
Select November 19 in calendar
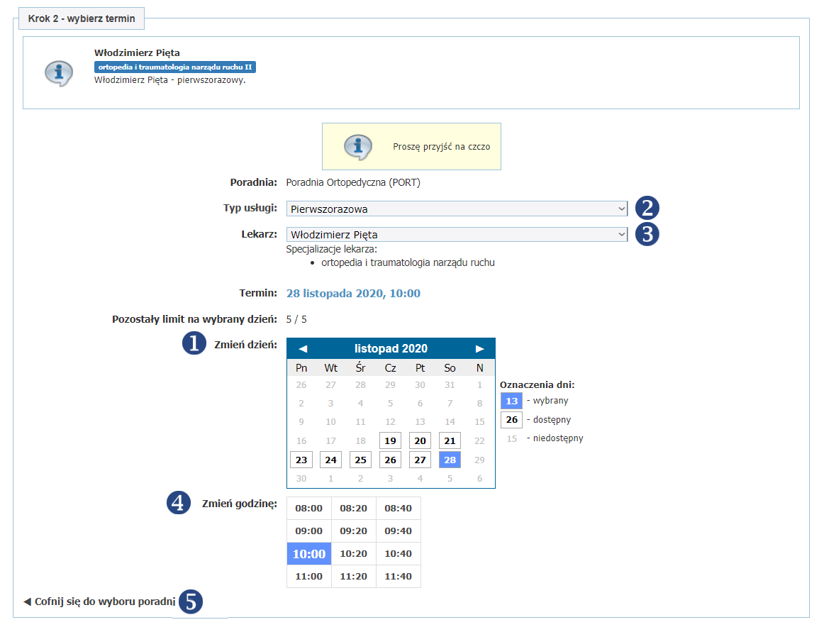pyautogui.click(x=390, y=440)
